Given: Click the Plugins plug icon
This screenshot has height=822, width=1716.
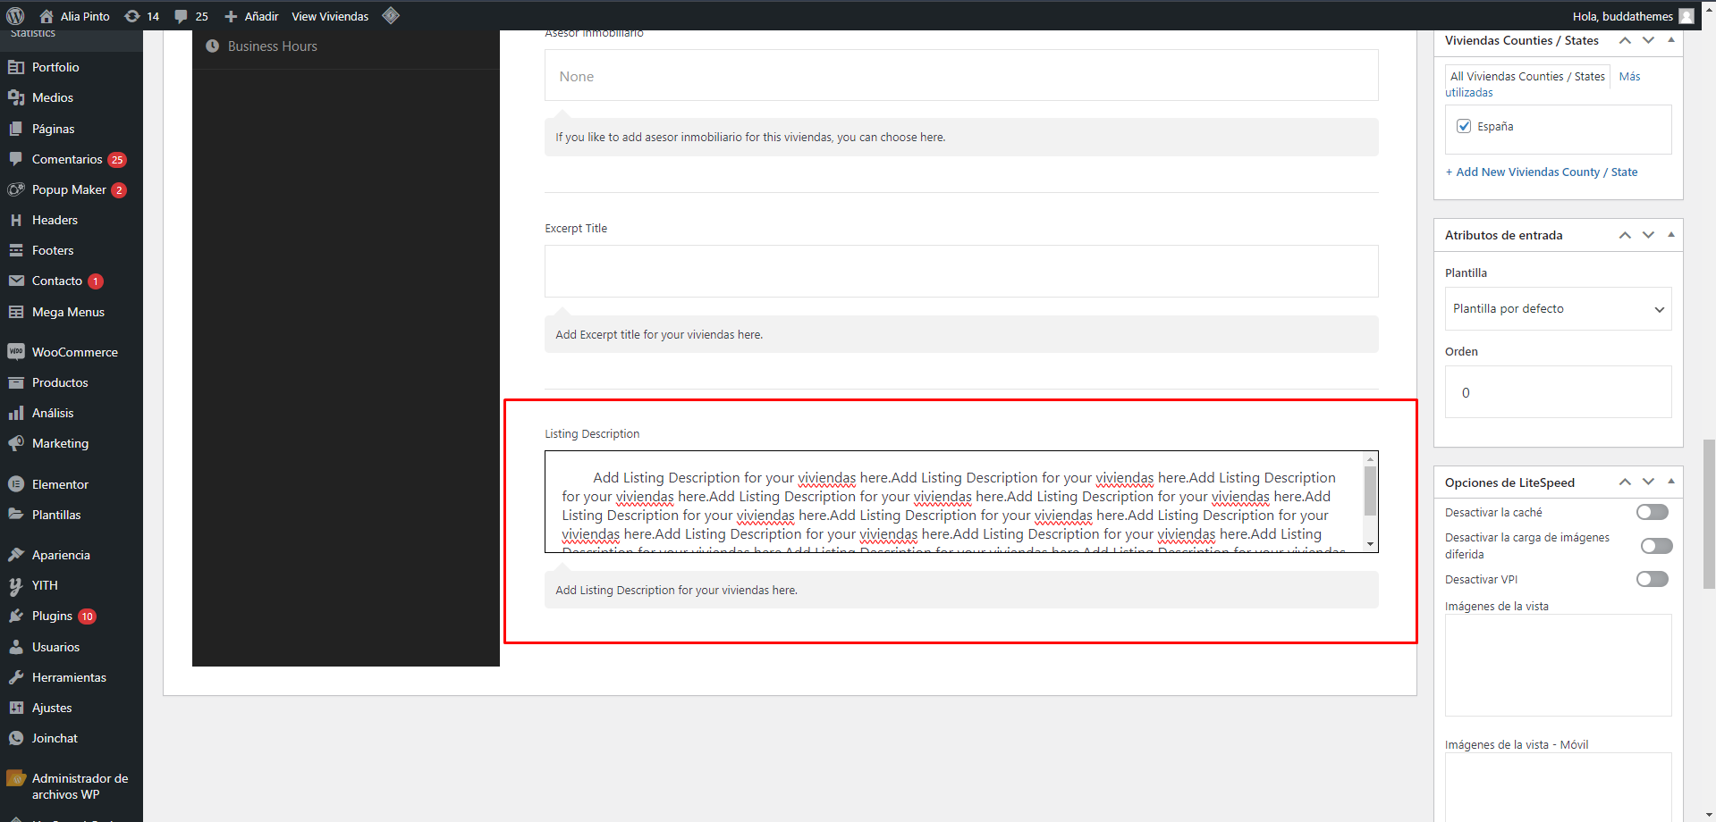Looking at the screenshot, I should point(16,616).
